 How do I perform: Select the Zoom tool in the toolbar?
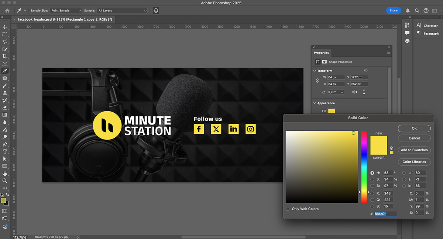pyautogui.click(x=5, y=180)
